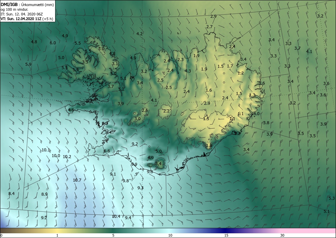Click the 5.9 value label
Screen dimensions: 336x238
click(x=28, y=64)
